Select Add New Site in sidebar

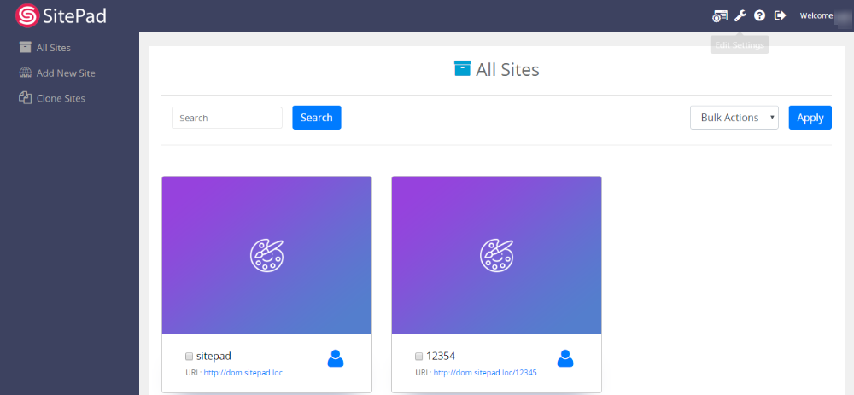tap(65, 73)
